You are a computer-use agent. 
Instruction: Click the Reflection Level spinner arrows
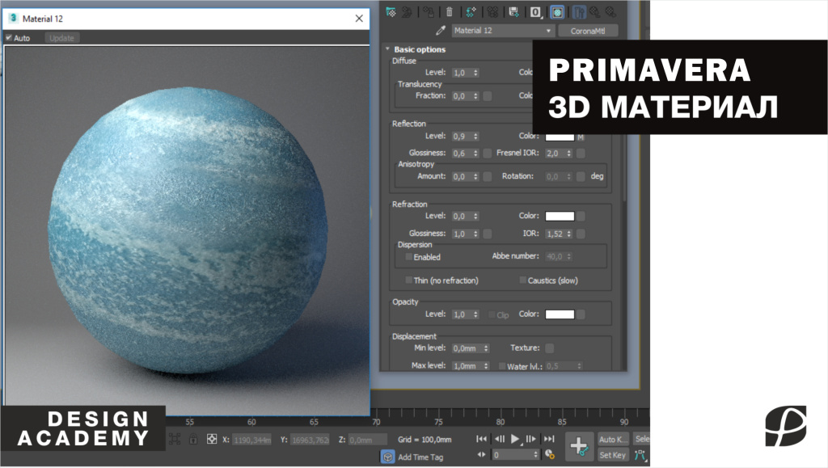pos(476,136)
